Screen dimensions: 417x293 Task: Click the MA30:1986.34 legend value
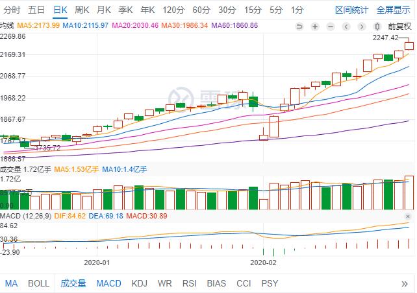(185, 26)
